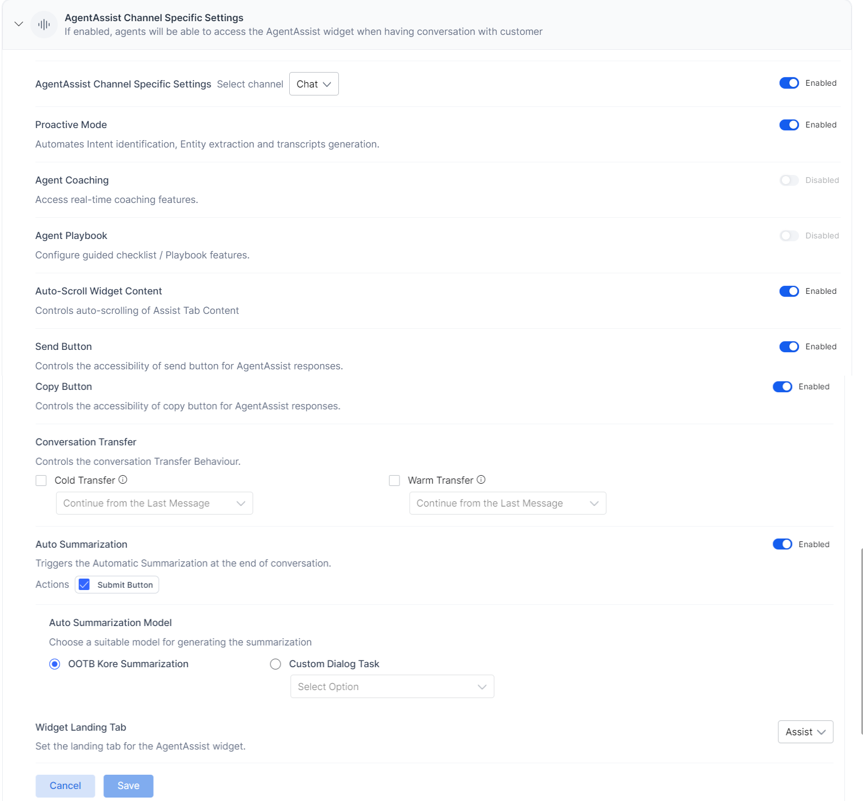
Task: Turn off Auto Summarization
Action: click(x=782, y=544)
